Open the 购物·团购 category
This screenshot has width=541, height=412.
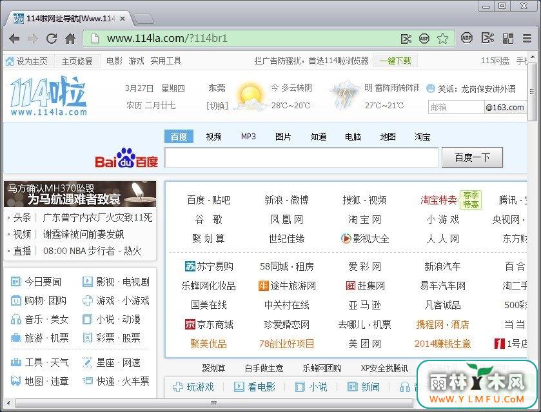(38, 300)
